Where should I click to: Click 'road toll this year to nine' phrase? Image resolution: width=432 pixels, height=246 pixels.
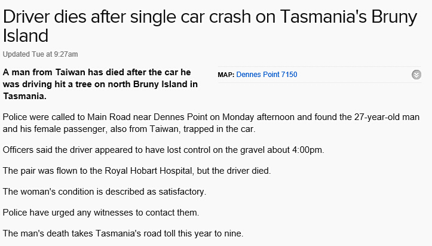click(x=192, y=235)
